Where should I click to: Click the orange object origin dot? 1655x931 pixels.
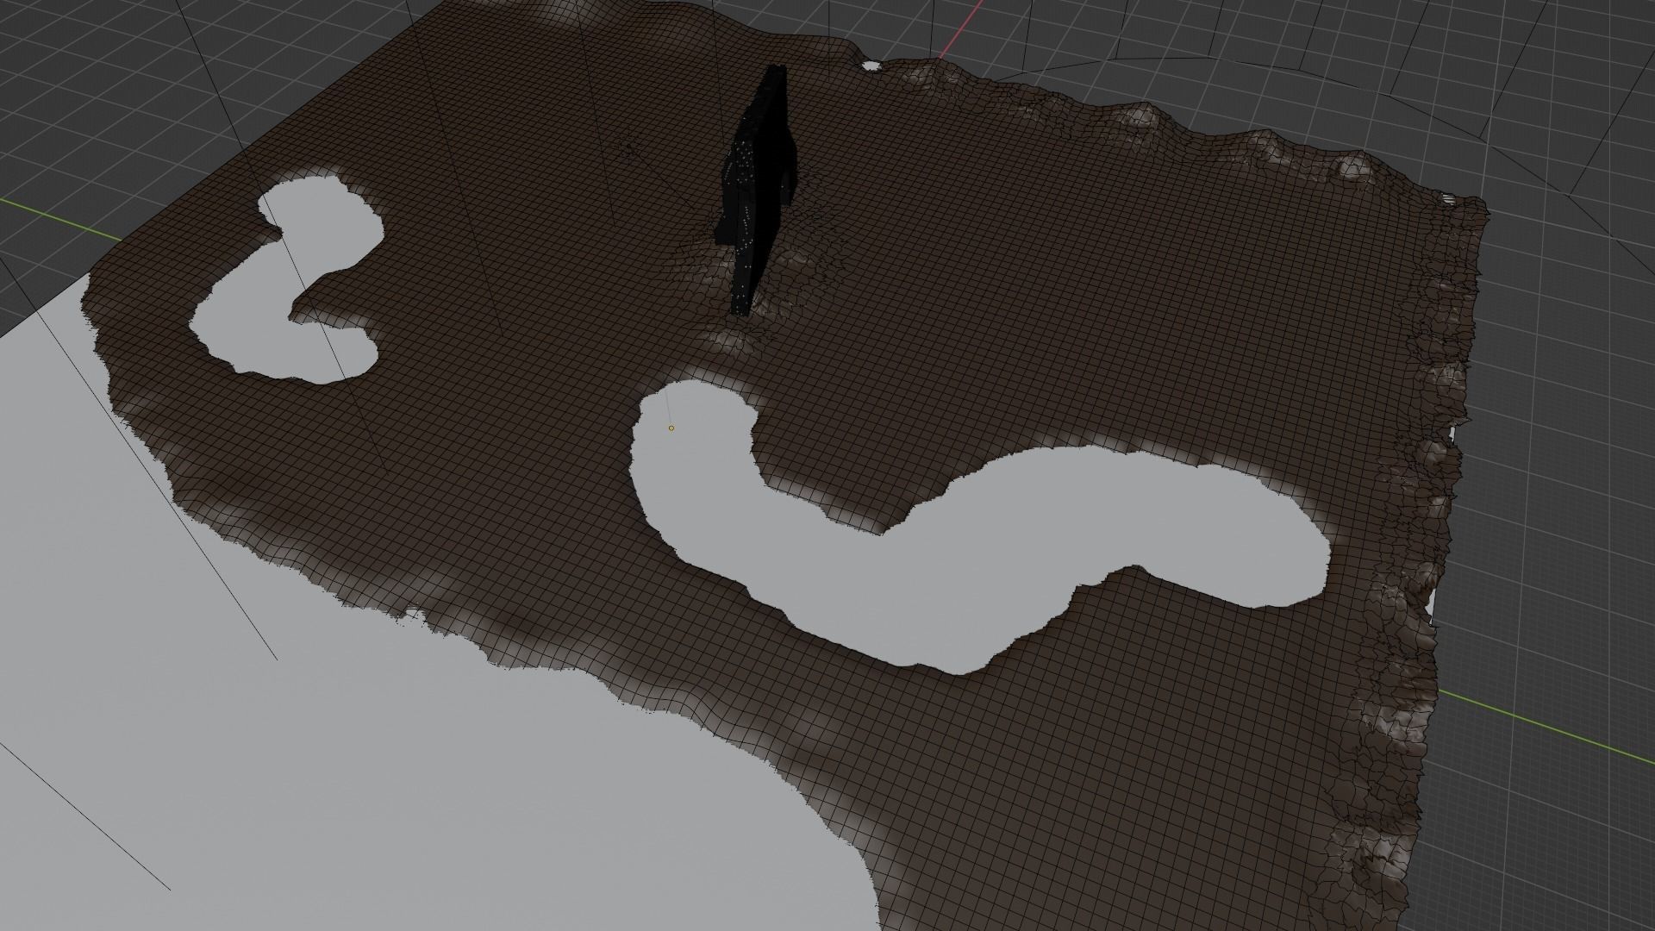tap(671, 428)
